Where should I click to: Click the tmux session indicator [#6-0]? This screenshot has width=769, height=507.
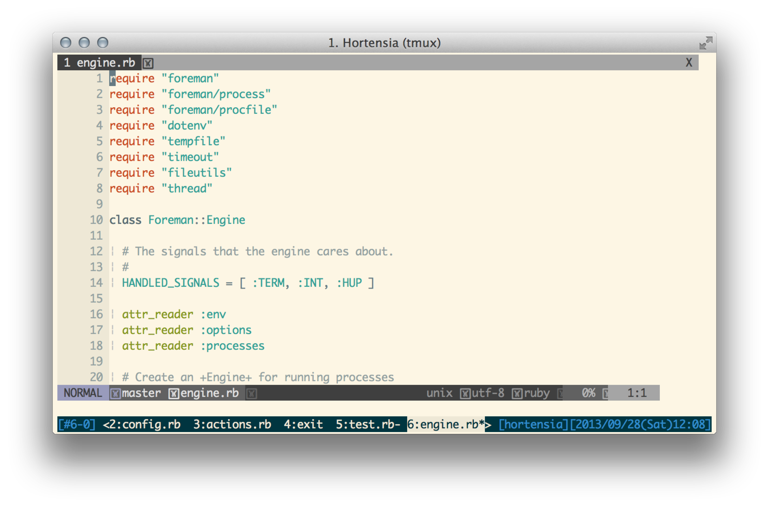coord(77,424)
